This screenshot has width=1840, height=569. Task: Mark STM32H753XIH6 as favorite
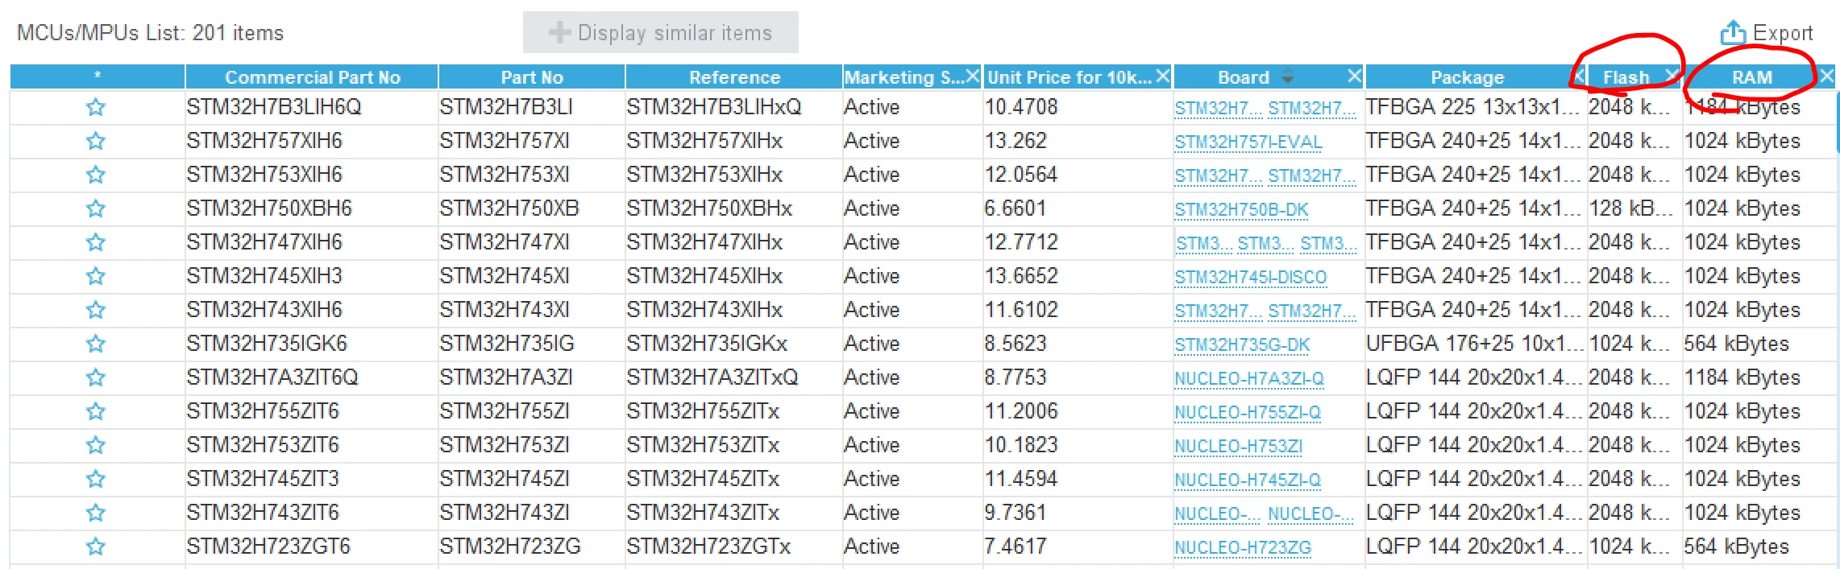pos(96,175)
